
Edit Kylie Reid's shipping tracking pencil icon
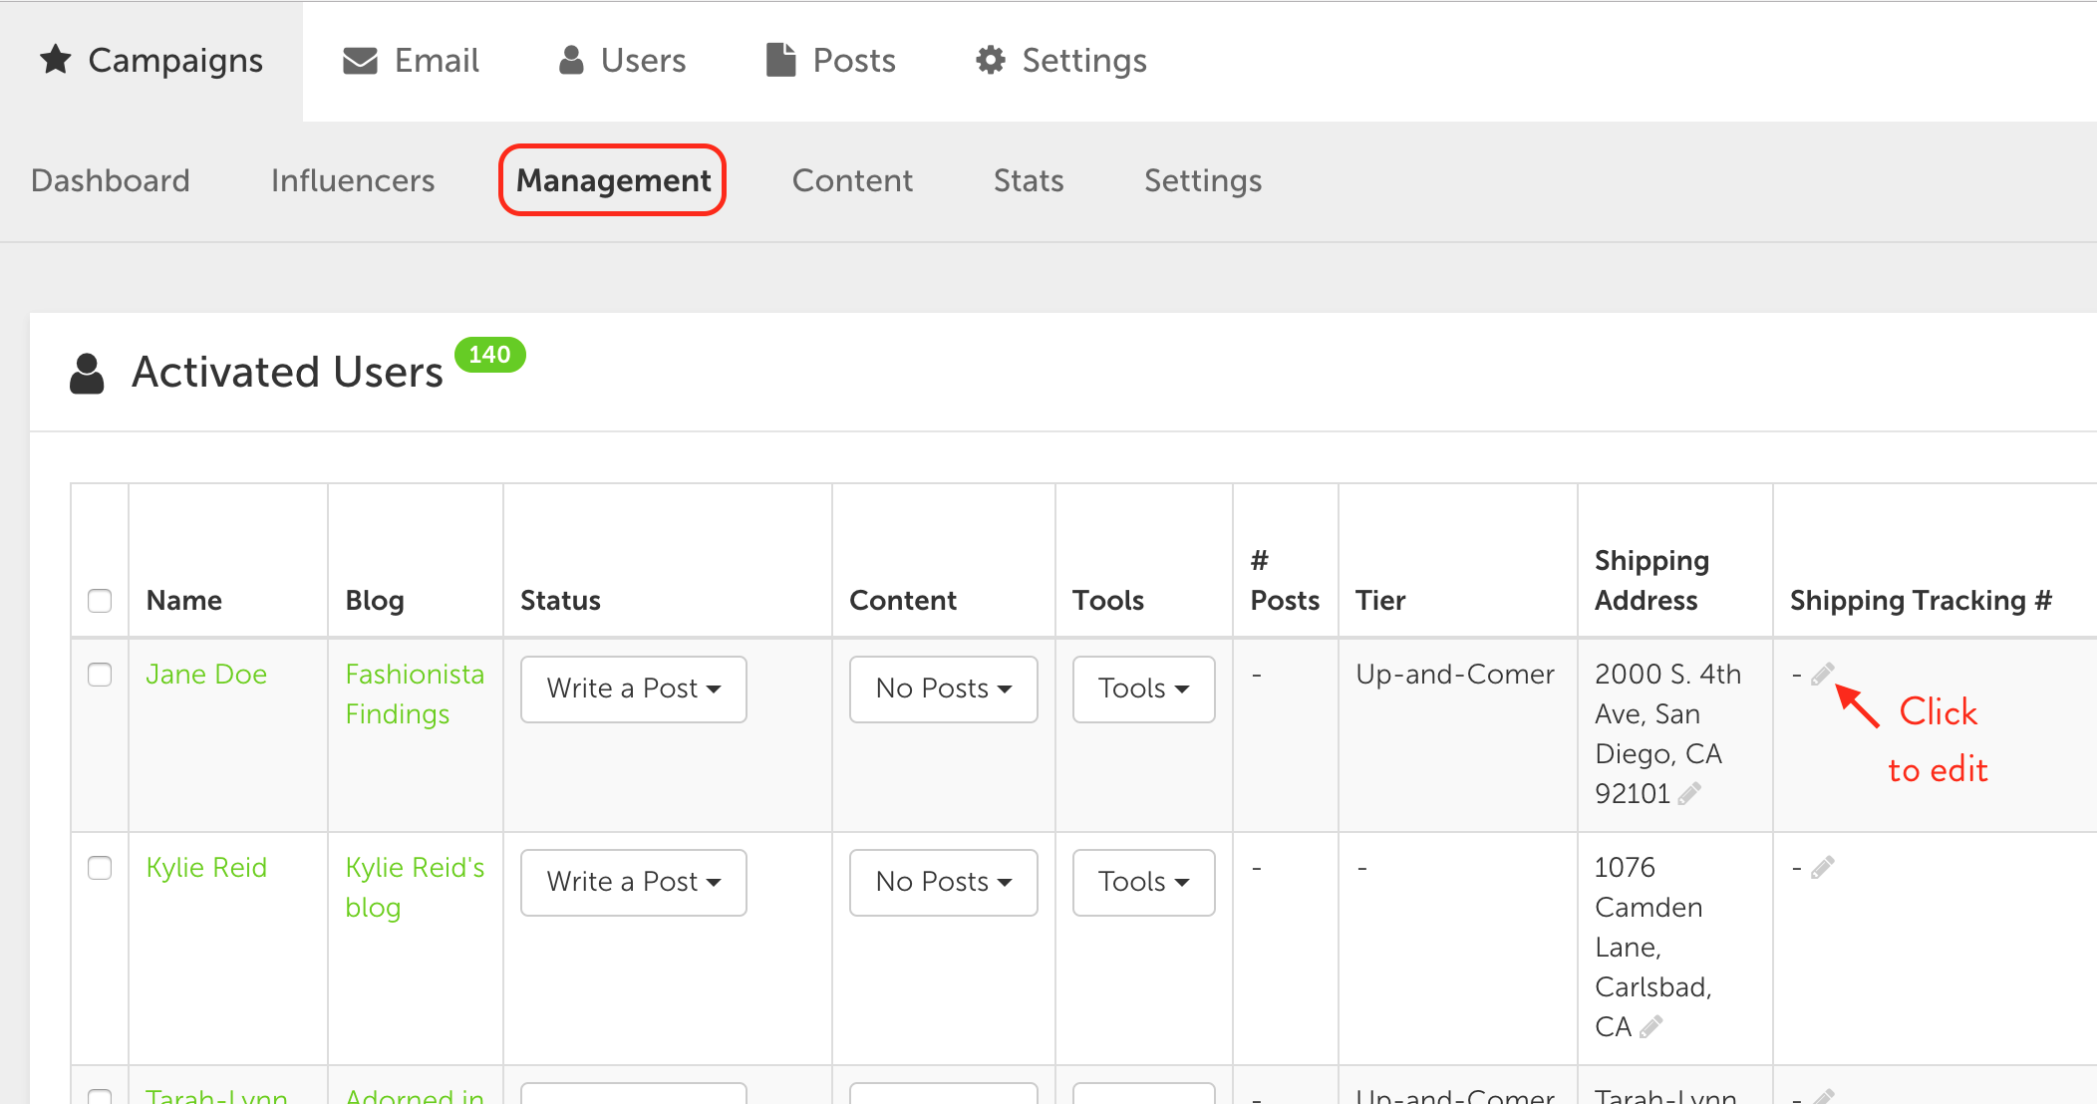coord(1823,868)
